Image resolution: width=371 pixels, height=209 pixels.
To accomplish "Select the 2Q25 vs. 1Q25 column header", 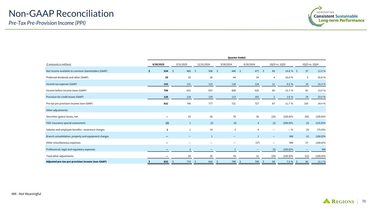I will coord(277,64).
